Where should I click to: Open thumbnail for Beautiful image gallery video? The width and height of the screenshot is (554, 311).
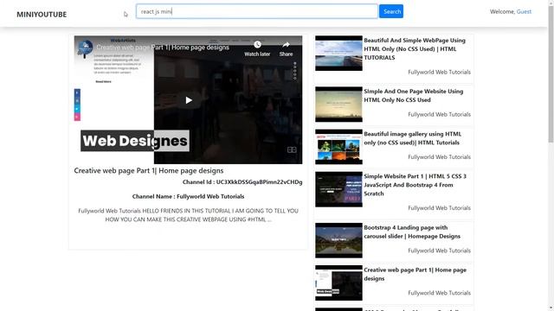[x=338, y=147]
